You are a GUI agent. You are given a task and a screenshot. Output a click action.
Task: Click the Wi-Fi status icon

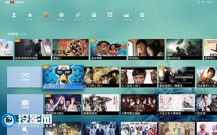click(x=203, y=2)
